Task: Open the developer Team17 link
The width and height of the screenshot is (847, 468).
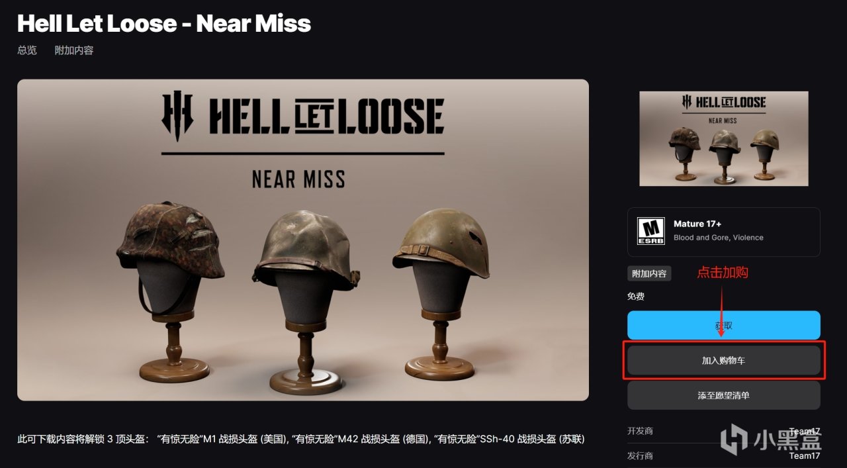Action: (804, 432)
